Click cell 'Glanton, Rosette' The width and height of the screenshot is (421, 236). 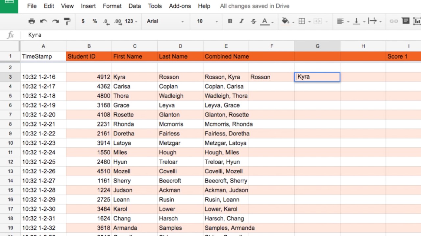[x=226, y=115]
